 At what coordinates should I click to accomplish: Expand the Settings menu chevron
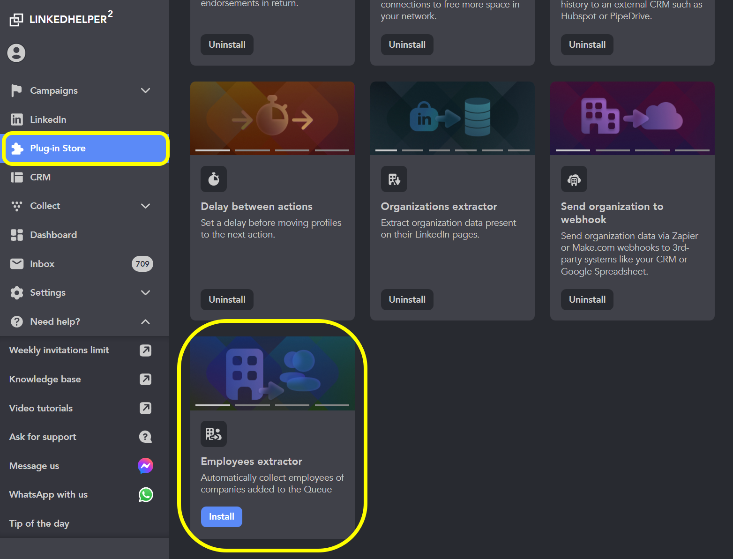(145, 292)
